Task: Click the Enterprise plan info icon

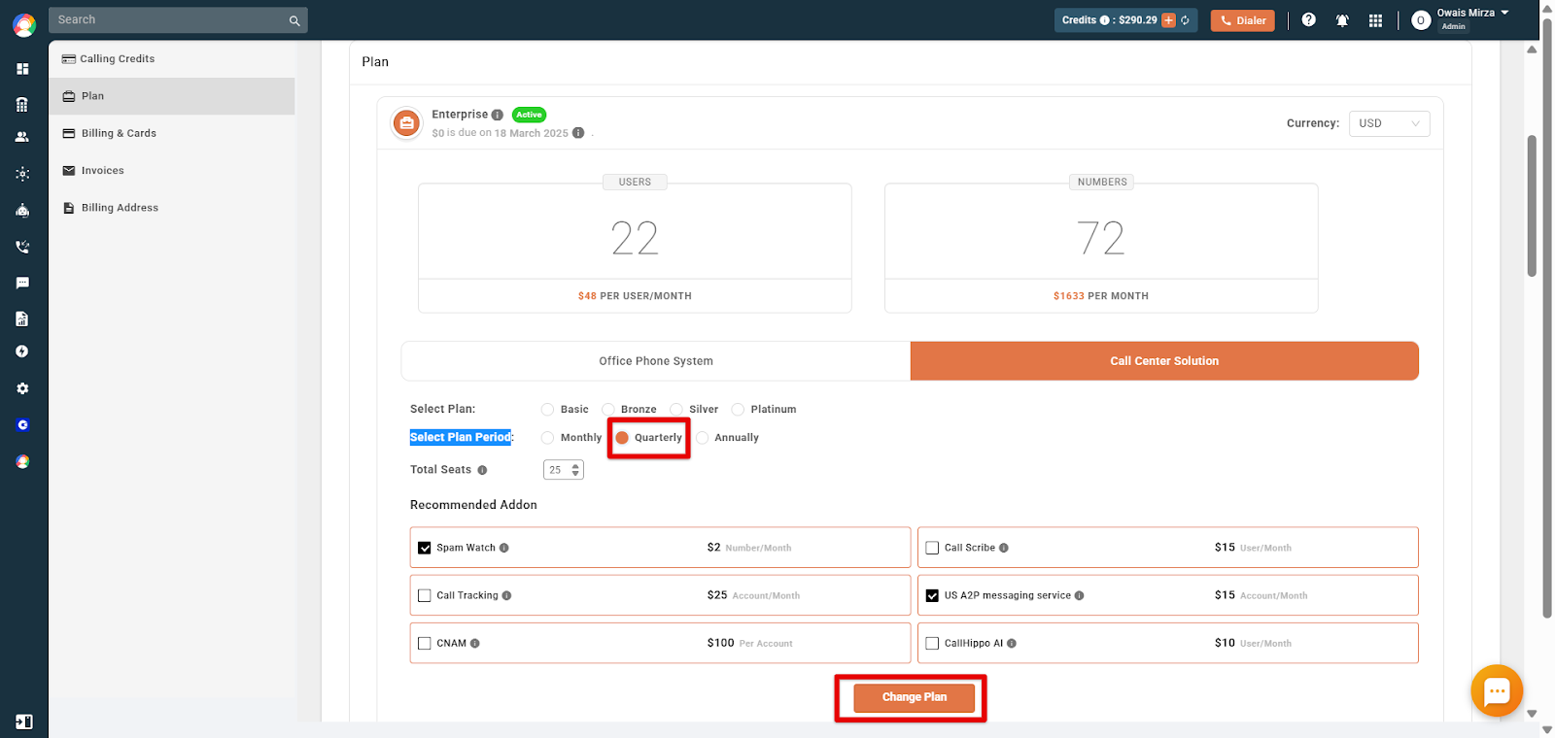Action: [x=498, y=115]
